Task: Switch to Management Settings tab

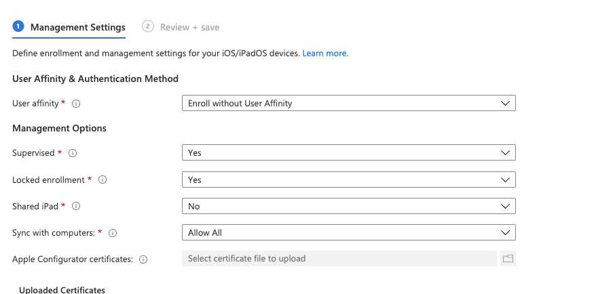Action: pos(77,27)
